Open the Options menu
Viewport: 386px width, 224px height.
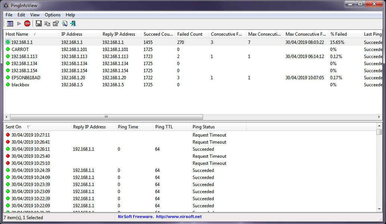tap(53, 15)
